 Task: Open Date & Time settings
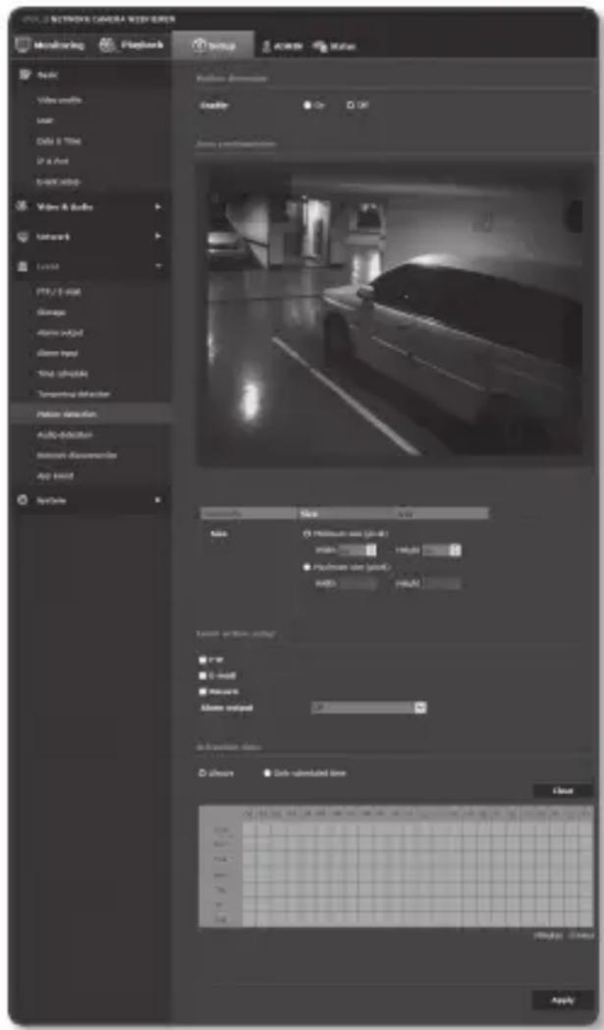(x=58, y=142)
